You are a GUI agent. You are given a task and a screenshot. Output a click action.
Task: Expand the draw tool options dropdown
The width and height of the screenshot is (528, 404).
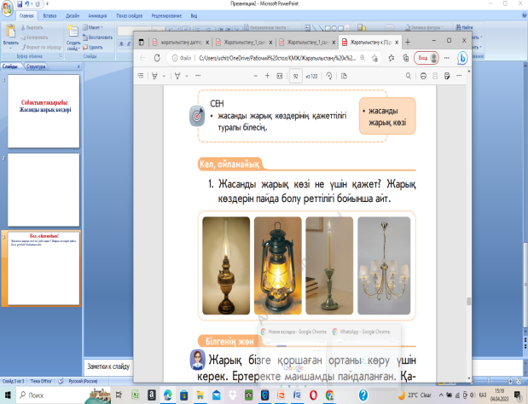187,76
